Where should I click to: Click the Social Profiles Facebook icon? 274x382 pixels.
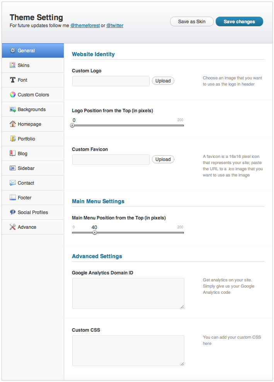12,212
